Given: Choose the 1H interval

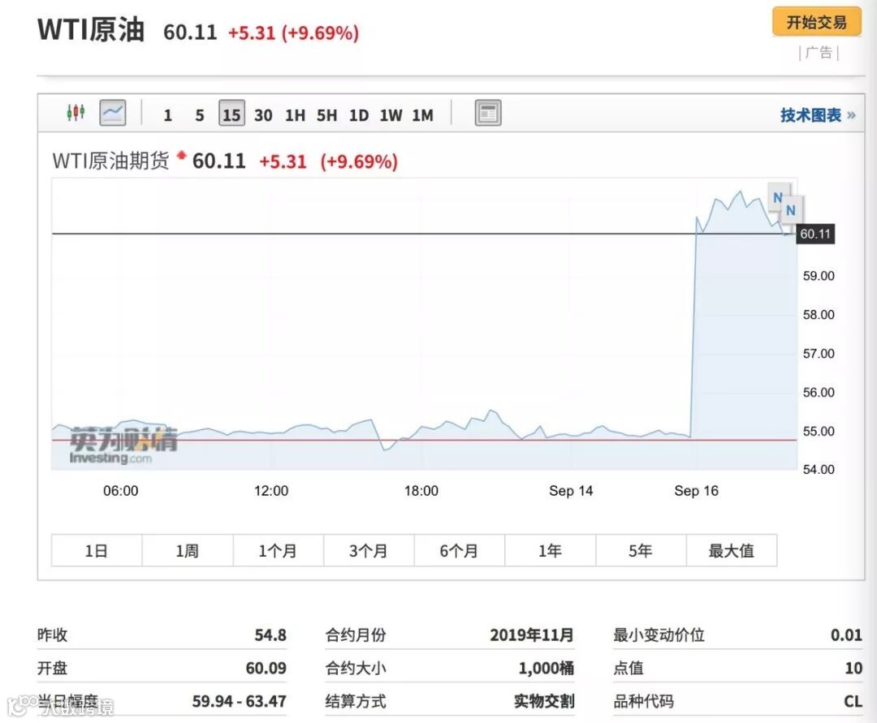Looking at the screenshot, I should [x=296, y=115].
